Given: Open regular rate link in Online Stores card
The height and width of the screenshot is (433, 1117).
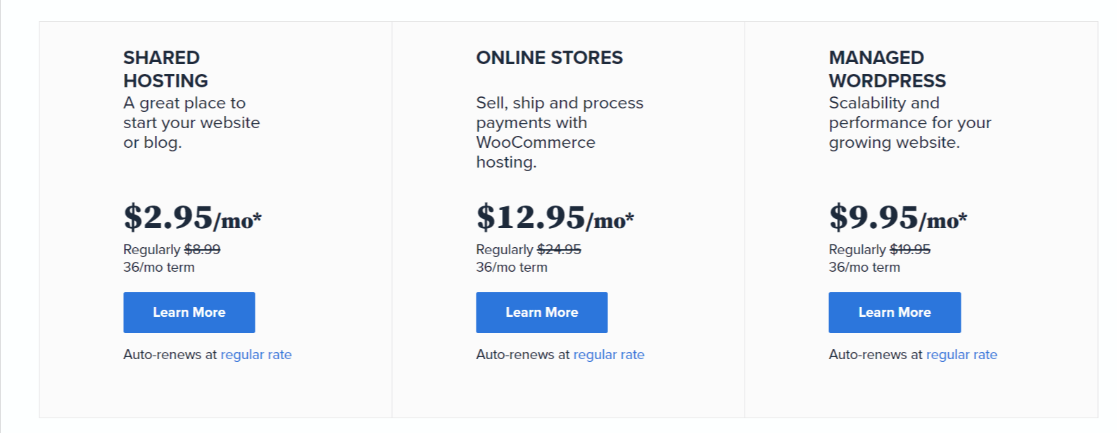Looking at the screenshot, I should [609, 355].
